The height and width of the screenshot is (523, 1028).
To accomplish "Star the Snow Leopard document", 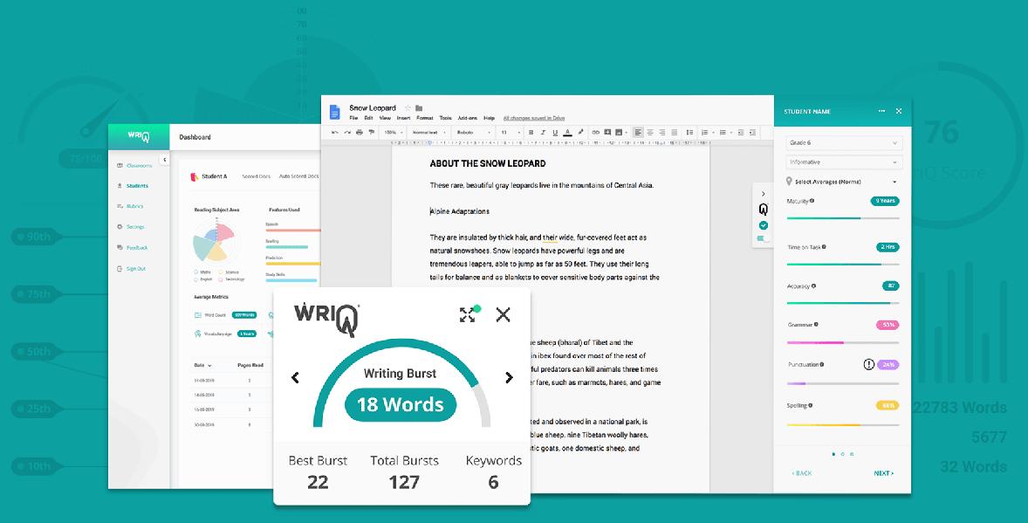I will pos(408,108).
